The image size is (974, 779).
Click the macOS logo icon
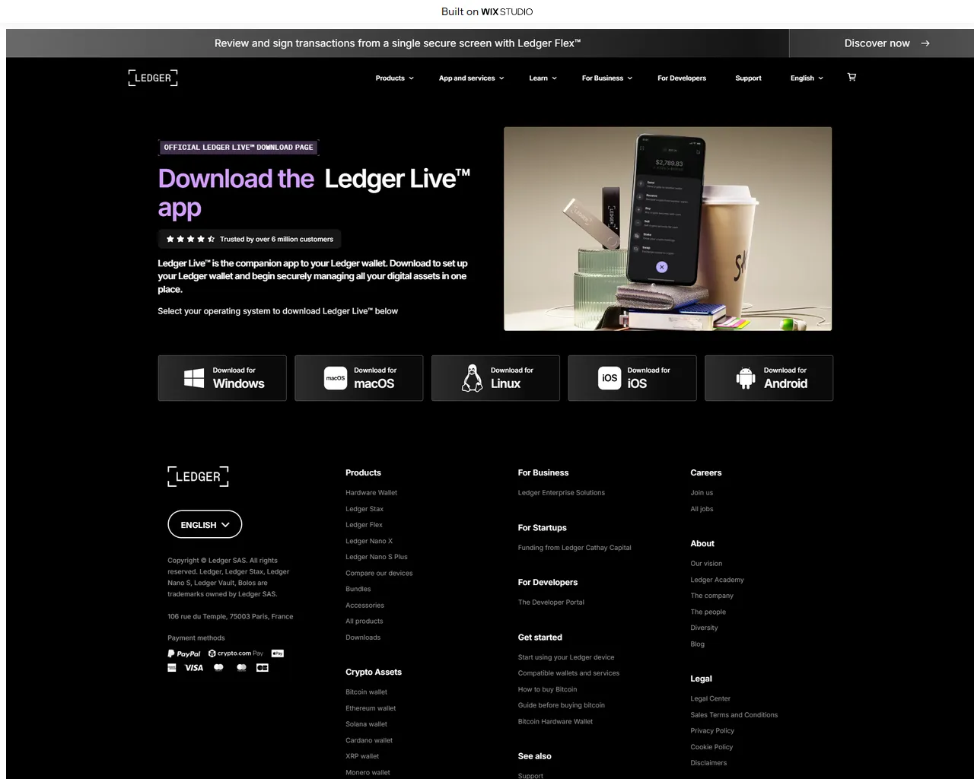coord(336,378)
